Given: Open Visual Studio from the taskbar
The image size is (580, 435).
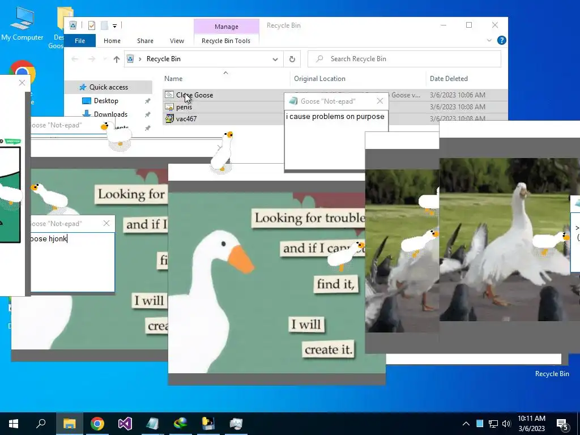Looking at the screenshot, I should click(125, 424).
